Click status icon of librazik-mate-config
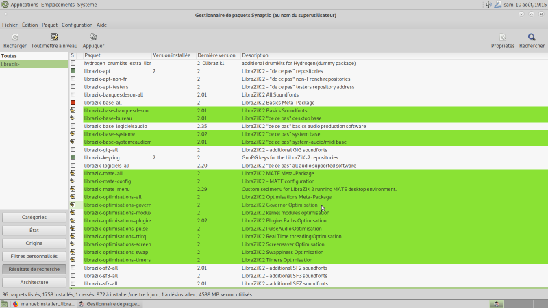 73,181
